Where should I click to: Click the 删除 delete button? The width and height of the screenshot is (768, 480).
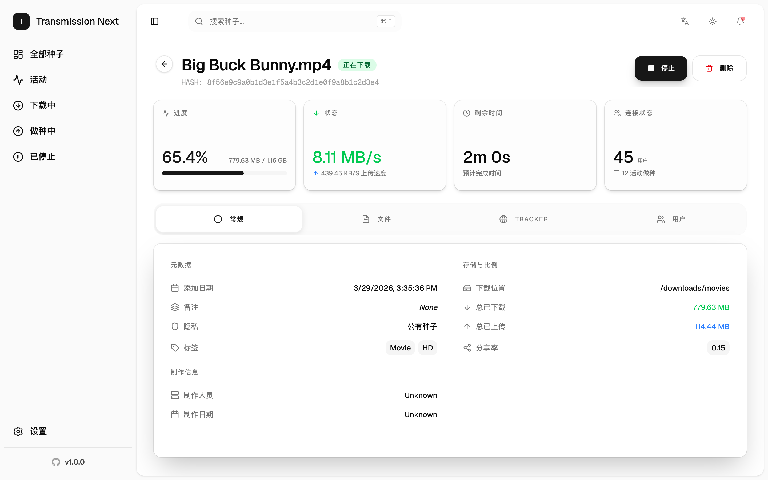click(719, 68)
